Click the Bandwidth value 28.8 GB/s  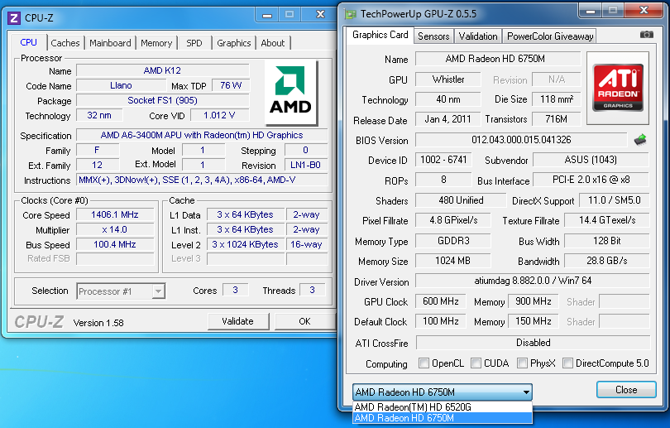(x=607, y=261)
